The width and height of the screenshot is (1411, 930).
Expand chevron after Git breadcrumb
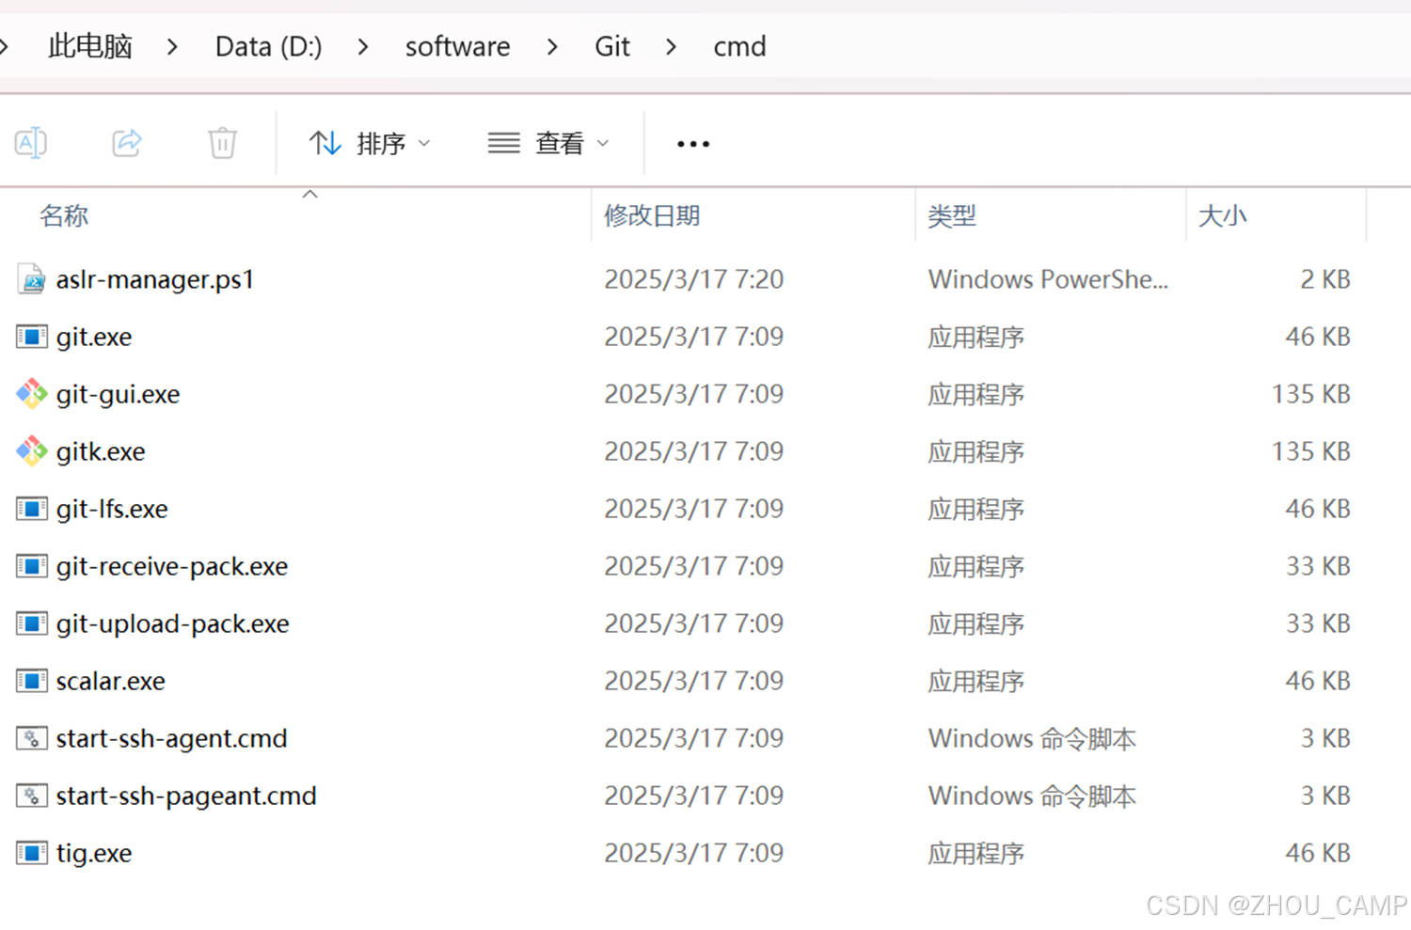click(671, 46)
